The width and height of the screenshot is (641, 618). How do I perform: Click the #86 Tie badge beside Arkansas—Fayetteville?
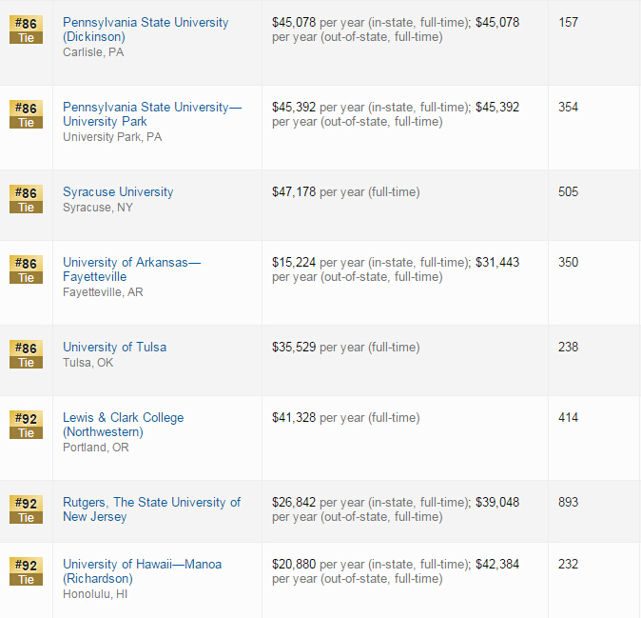click(x=27, y=269)
